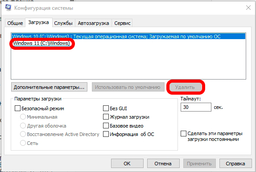Image resolution: width=256 pixels, height=172 pixels.
Task: Choose the Другая оболочка radio option
Action: 23,126
